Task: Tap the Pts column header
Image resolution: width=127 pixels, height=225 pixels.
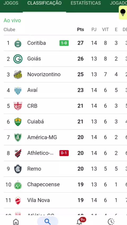Action: tap(80, 29)
